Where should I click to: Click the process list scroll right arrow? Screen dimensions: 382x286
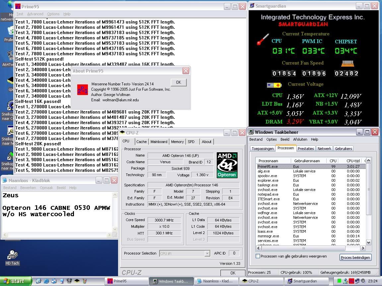[363, 248]
